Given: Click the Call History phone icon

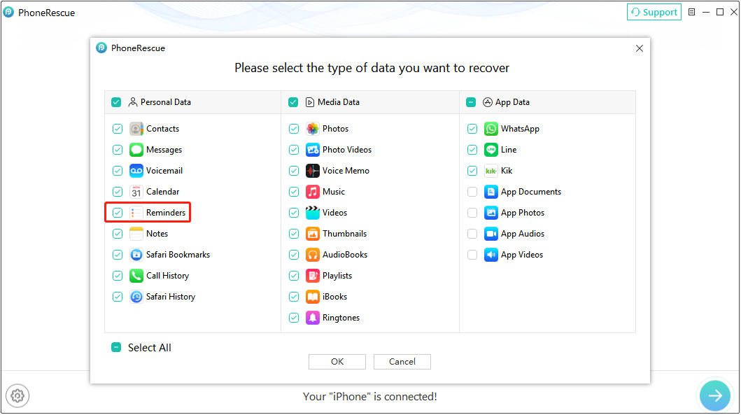Looking at the screenshot, I should point(136,276).
